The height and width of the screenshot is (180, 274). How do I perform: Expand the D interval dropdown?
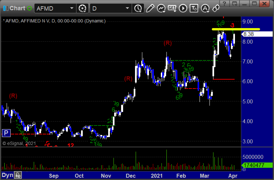pos(127,8)
